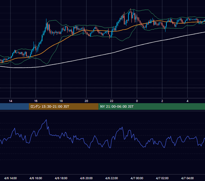Click the 4/6 14:00 label on oscillator axis

pyautogui.click(x=11, y=178)
